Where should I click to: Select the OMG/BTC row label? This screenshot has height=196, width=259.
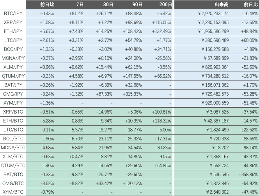[13, 183]
